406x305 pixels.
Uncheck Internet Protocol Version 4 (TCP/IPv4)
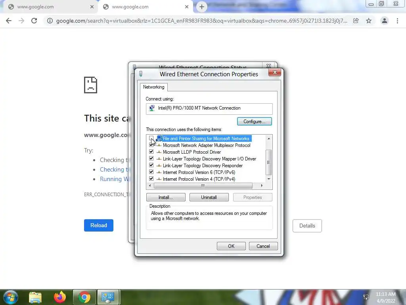click(151, 179)
